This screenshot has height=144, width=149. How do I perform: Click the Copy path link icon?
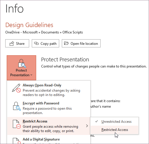[x=36, y=43]
